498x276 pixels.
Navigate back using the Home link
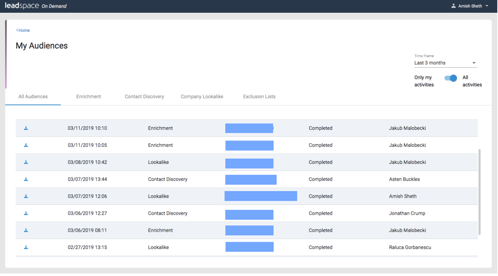pos(23,30)
